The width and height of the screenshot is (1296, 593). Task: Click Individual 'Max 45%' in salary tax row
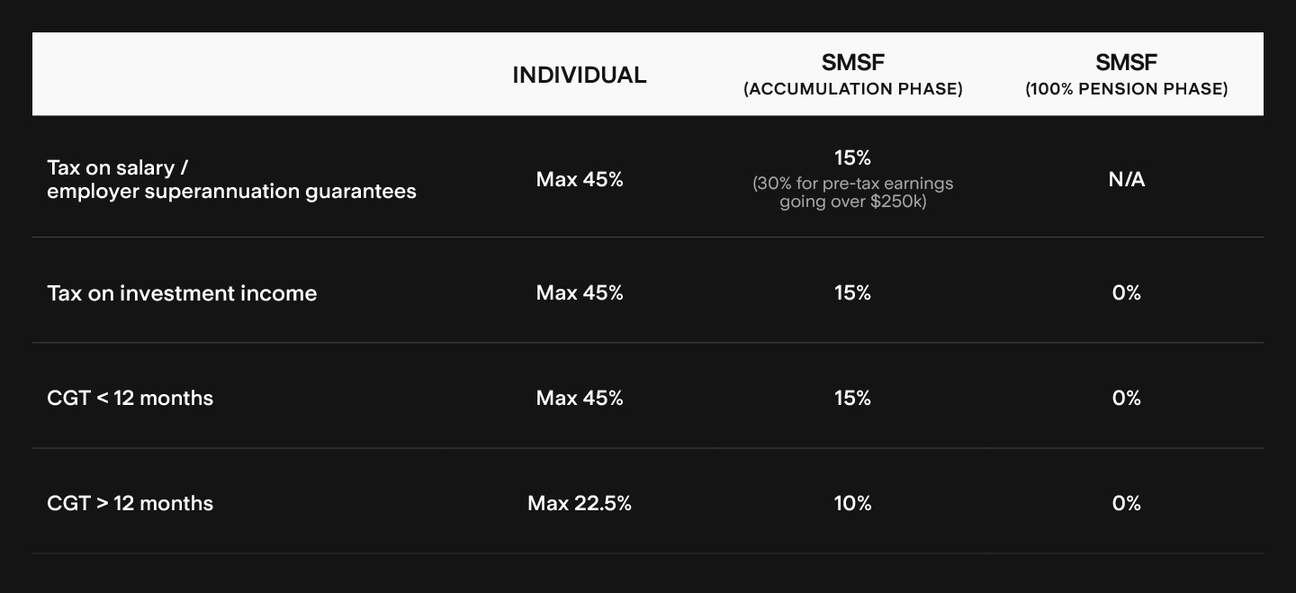[580, 179]
